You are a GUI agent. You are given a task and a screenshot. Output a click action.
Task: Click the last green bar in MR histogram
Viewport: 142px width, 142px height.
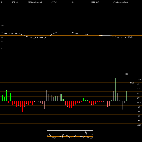pyautogui.click(x=126, y=96)
